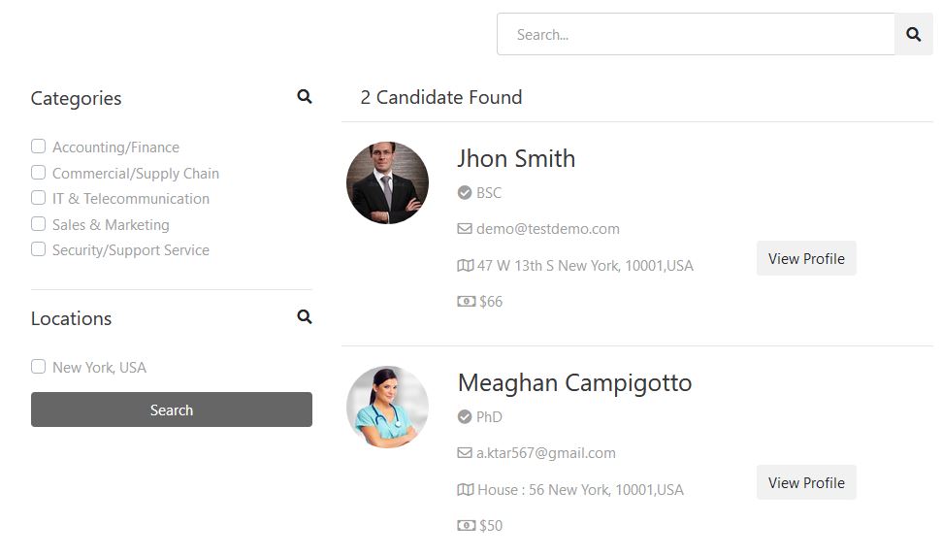
Task: Focus the top Search input field
Action: coord(696,34)
